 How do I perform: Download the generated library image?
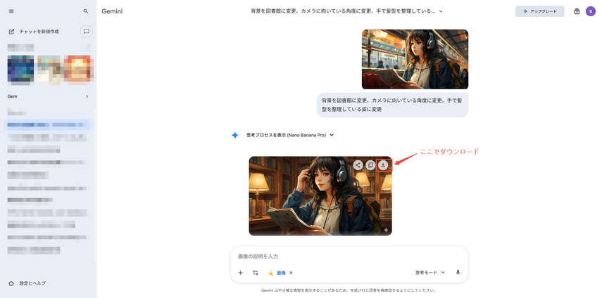[x=383, y=165]
